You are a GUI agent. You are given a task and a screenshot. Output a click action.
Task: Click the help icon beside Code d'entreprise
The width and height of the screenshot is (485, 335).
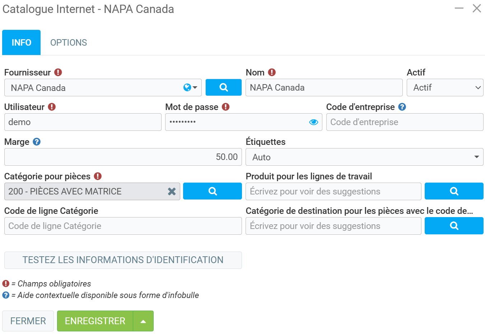[x=402, y=107]
